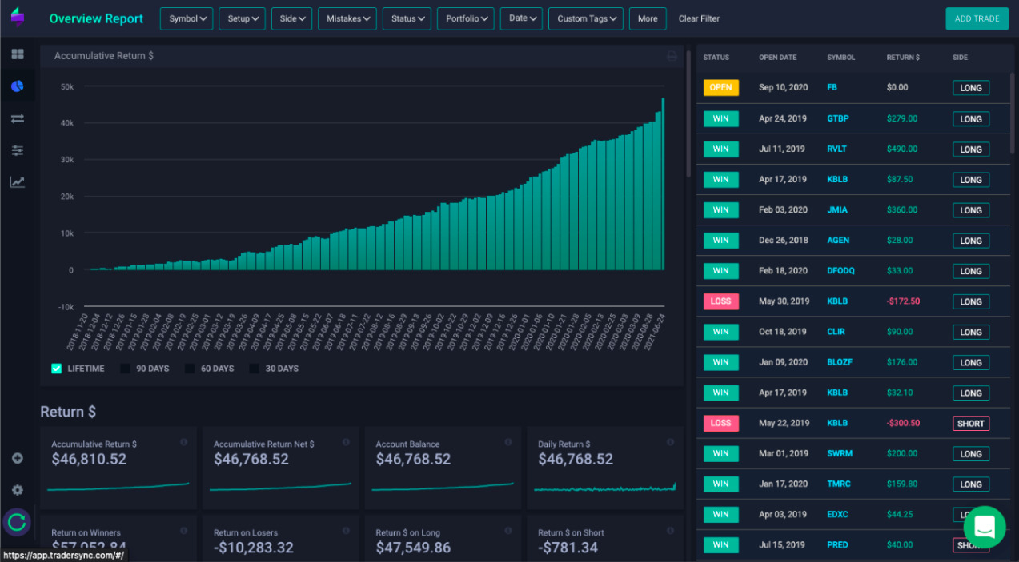Click the print icon on Accumulative Return chart

[672, 56]
